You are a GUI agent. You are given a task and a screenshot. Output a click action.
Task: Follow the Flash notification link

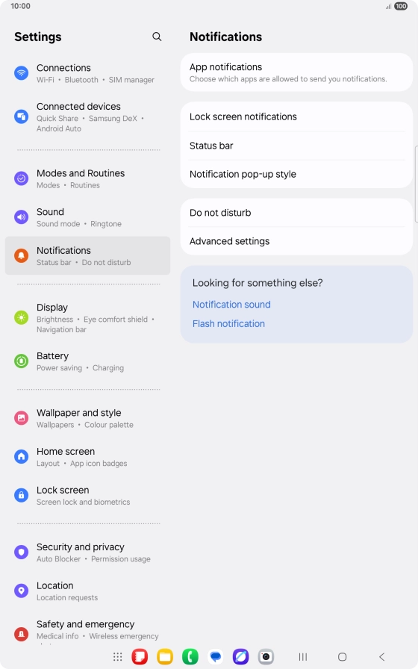click(228, 324)
